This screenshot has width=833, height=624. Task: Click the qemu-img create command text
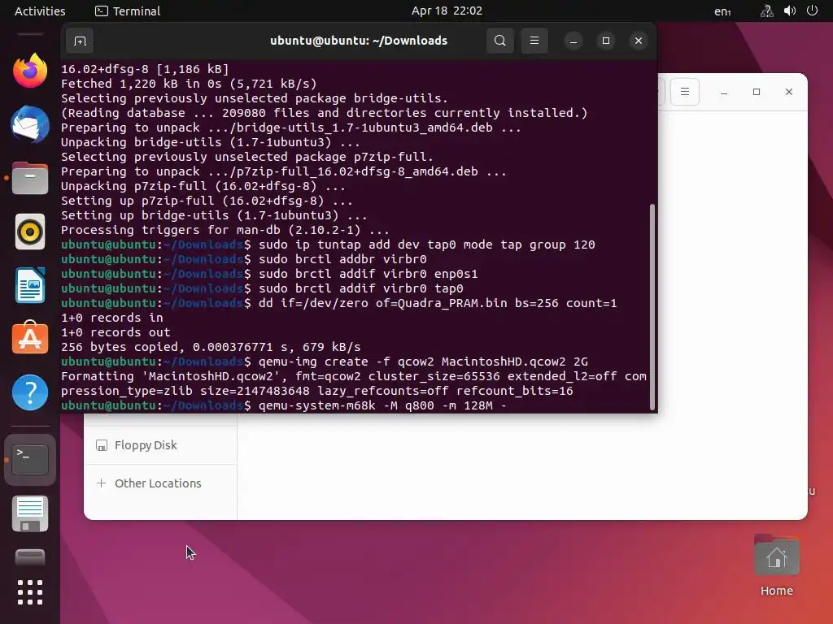pyautogui.click(x=423, y=362)
